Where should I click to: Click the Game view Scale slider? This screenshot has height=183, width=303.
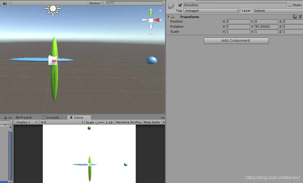tap(99, 122)
